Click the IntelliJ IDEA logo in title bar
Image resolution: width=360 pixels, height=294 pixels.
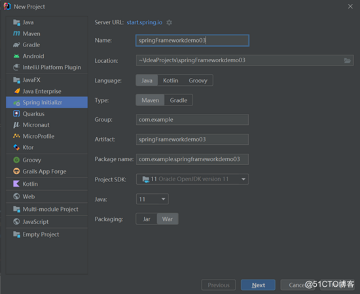click(x=7, y=7)
